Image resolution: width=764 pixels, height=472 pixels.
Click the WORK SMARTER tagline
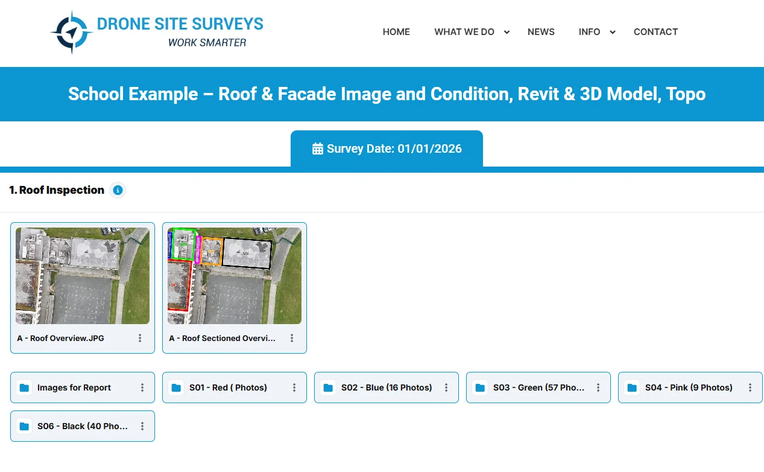pyautogui.click(x=207, y=43)
